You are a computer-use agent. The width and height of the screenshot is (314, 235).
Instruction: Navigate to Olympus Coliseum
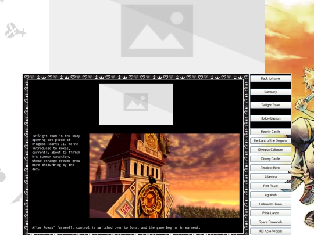pos(270,150)
